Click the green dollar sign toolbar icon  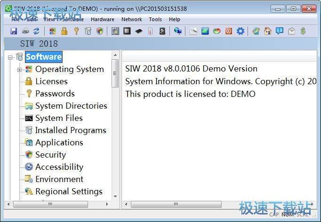303,31
